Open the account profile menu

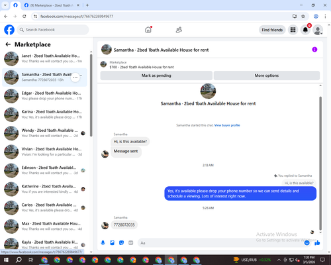(x=318, y=30)
